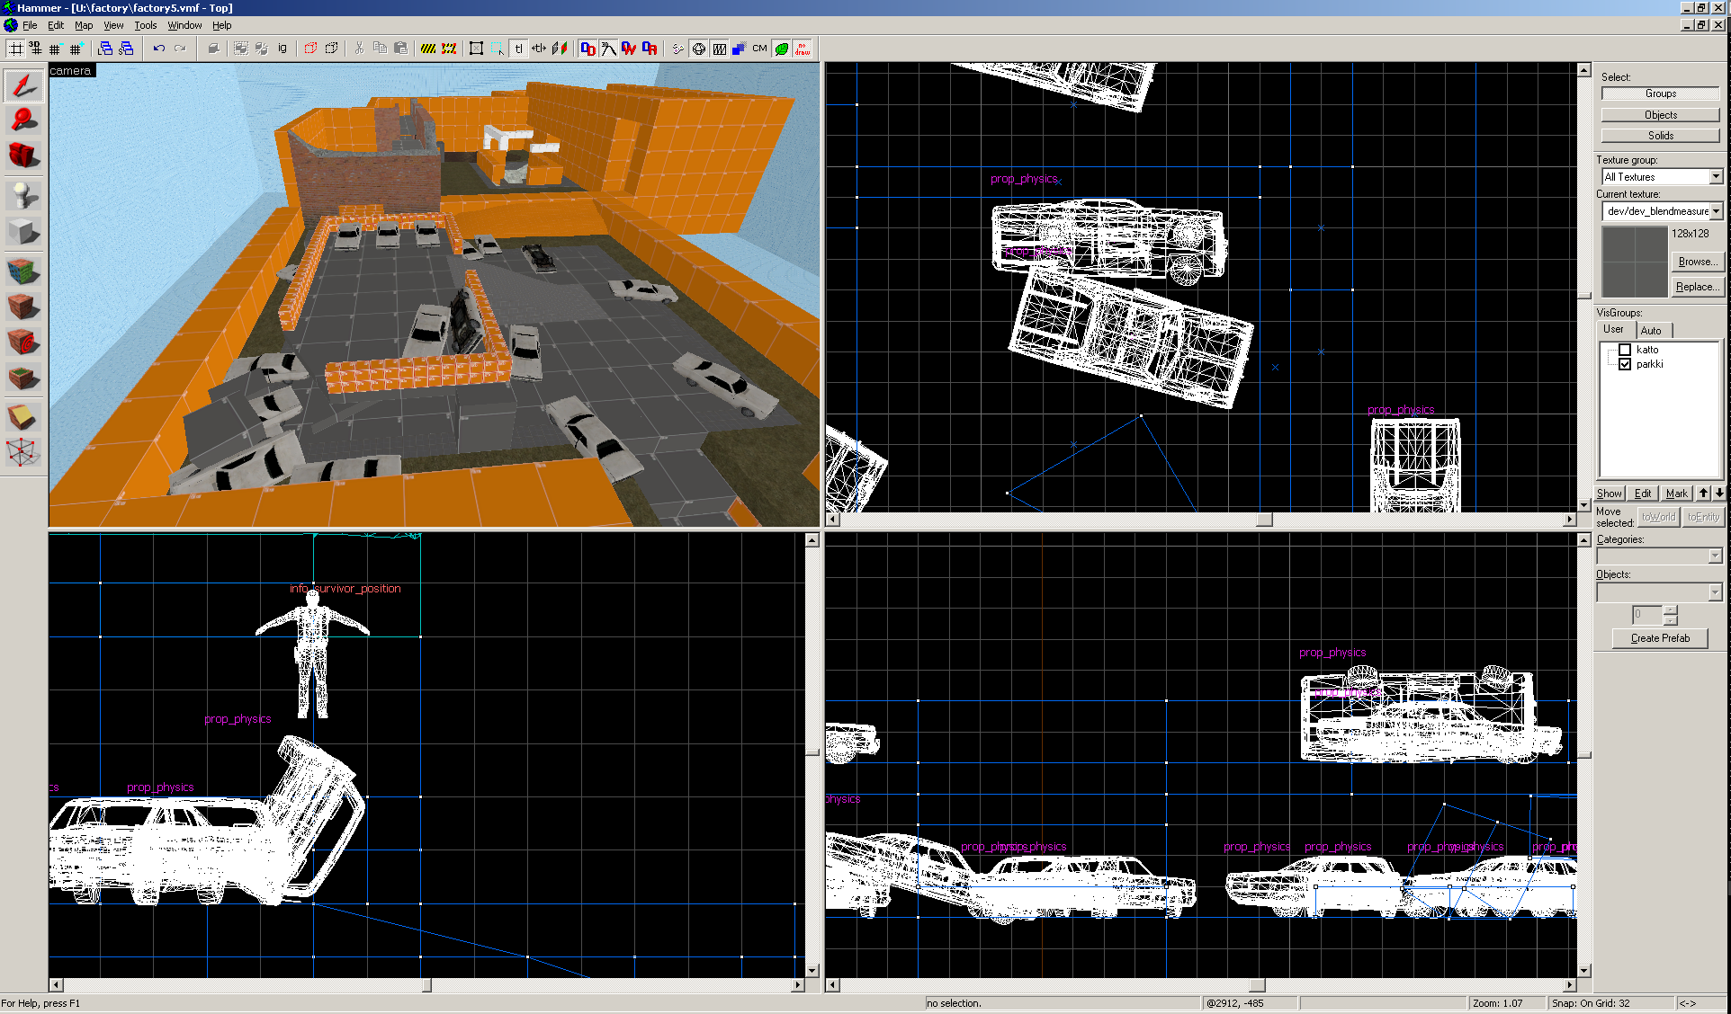Screen dimensions: 1731x1014
Task: Open the Clipping tool
Action: point(23,416)
